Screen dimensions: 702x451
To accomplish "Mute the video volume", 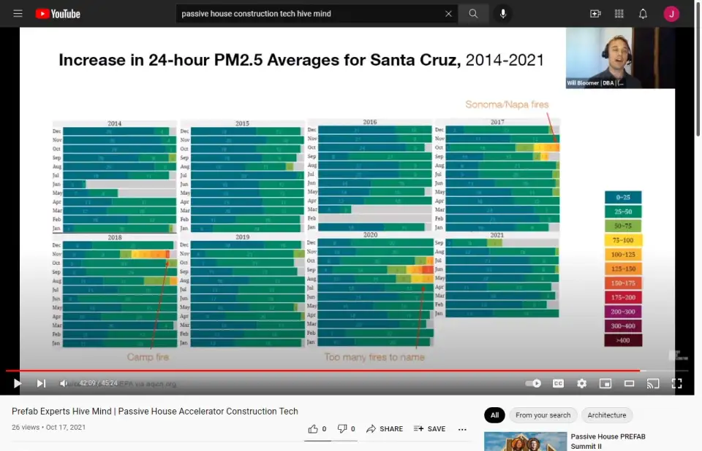I will pos(64,383).
